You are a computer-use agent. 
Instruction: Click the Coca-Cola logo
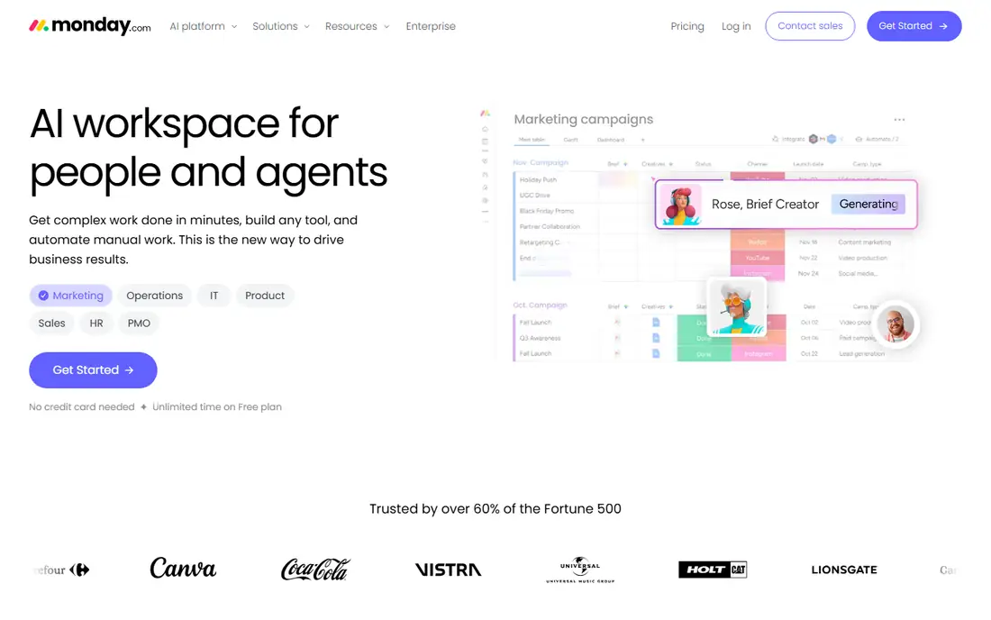(314, 569)
